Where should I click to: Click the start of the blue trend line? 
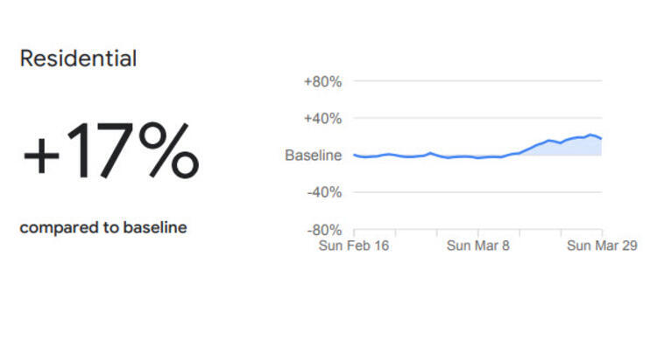(355, 155)
